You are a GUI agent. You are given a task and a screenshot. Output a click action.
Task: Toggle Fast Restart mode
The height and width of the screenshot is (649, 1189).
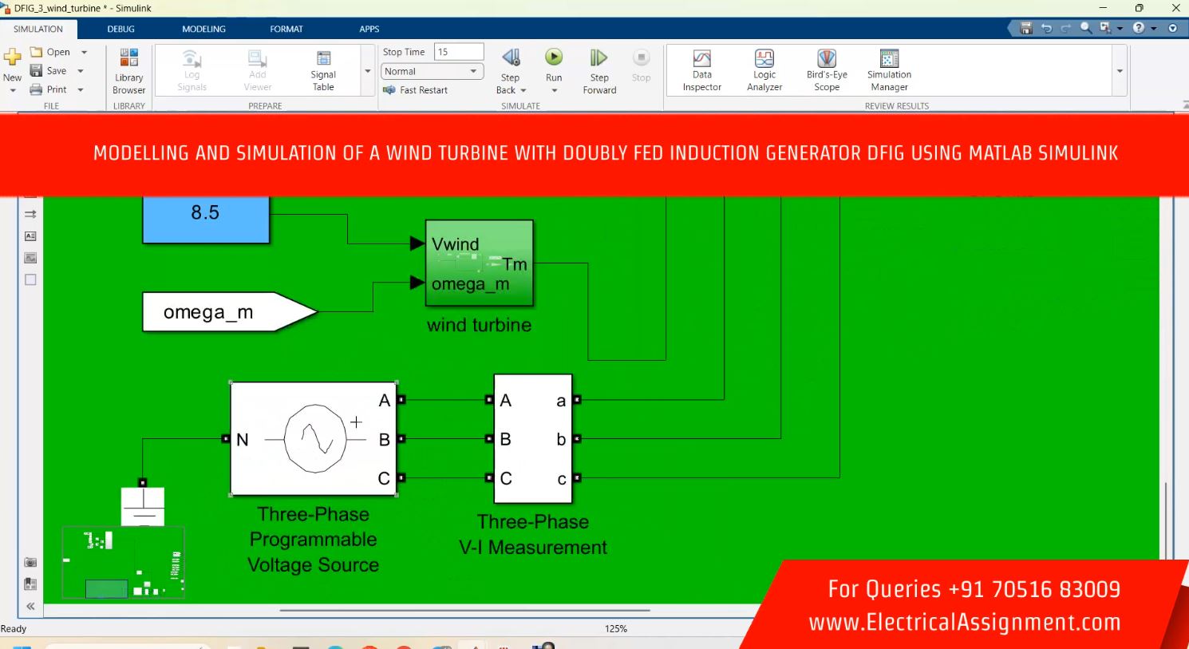pyautogui.click(x=416, y=90)
